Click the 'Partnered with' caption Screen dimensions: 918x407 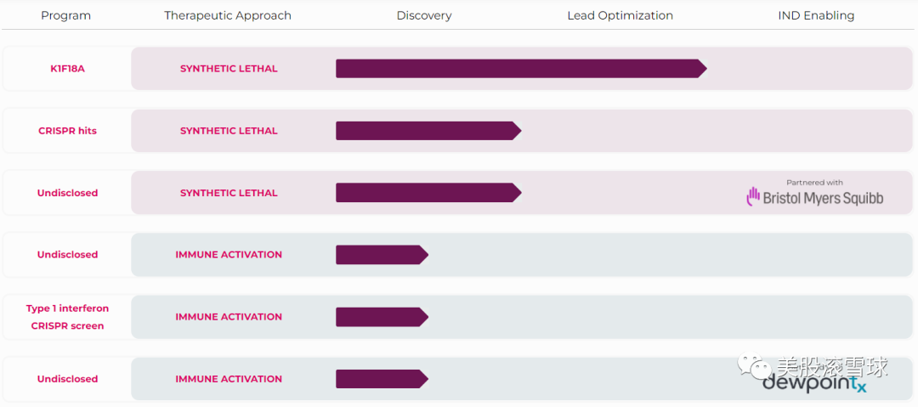pos(814,183)
